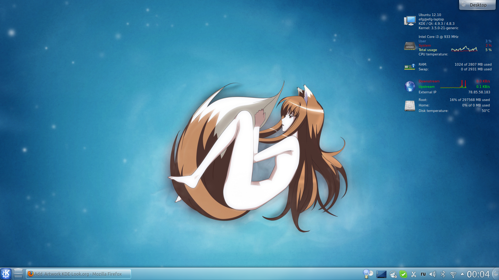
Task: Click the Bluetooth tray icon
Action: click(443, 274)
